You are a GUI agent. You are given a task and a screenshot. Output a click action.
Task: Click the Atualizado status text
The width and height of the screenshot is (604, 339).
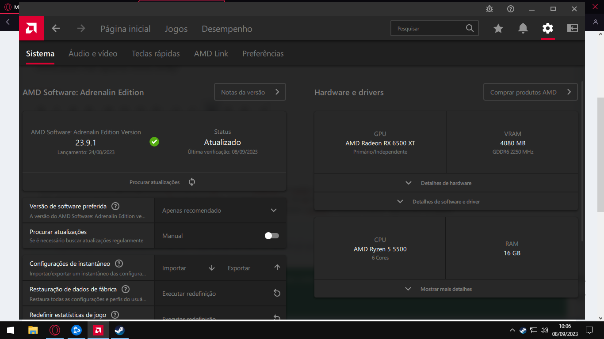tap(222, 142)
